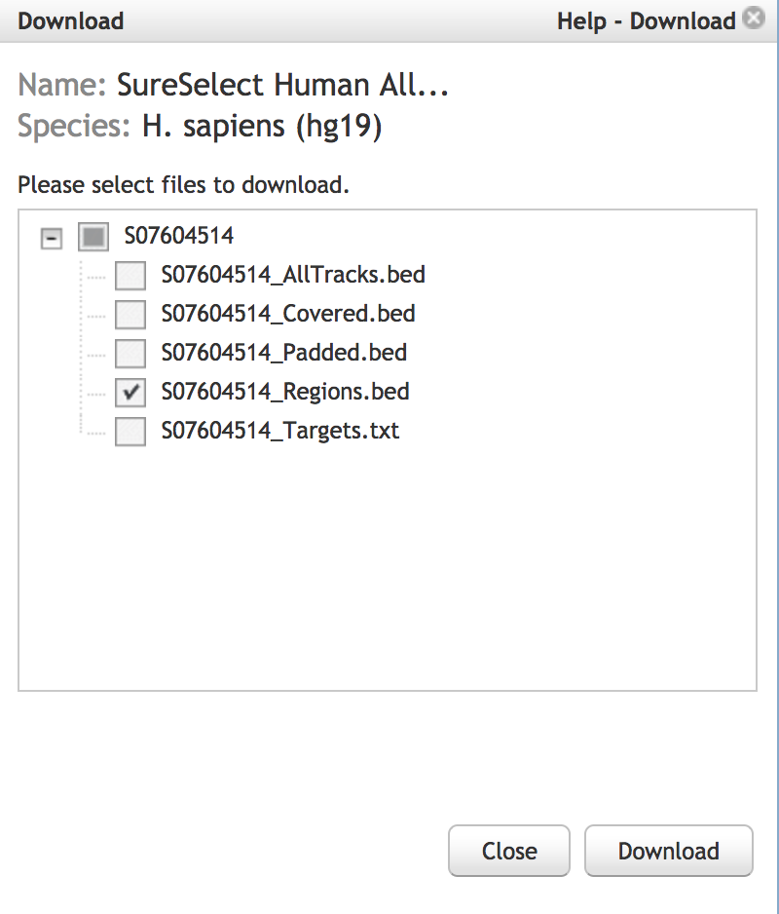779x914 pixels.
Task: Check the S07604514_AllTracks.bed checkbox
Action: pyautogui.click(x=130, y=275)
